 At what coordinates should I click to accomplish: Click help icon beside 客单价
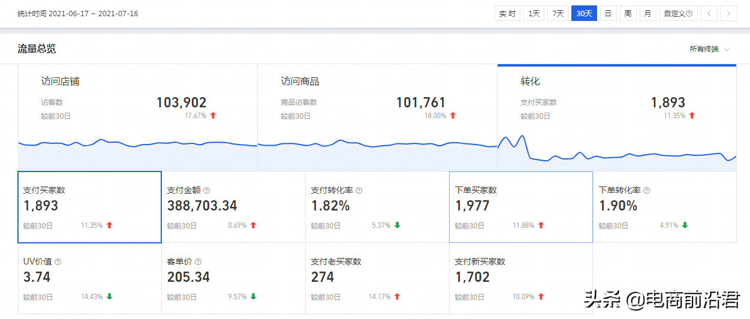tap(198, 261)
